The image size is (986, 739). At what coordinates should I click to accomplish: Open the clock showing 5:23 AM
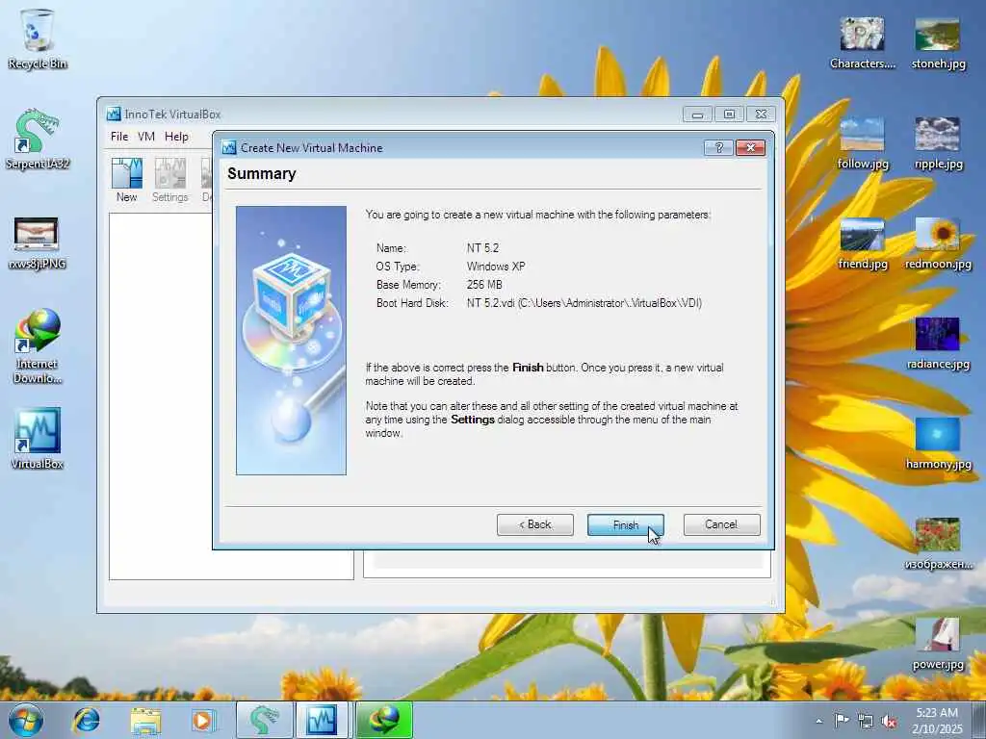[x=937, y=721]
